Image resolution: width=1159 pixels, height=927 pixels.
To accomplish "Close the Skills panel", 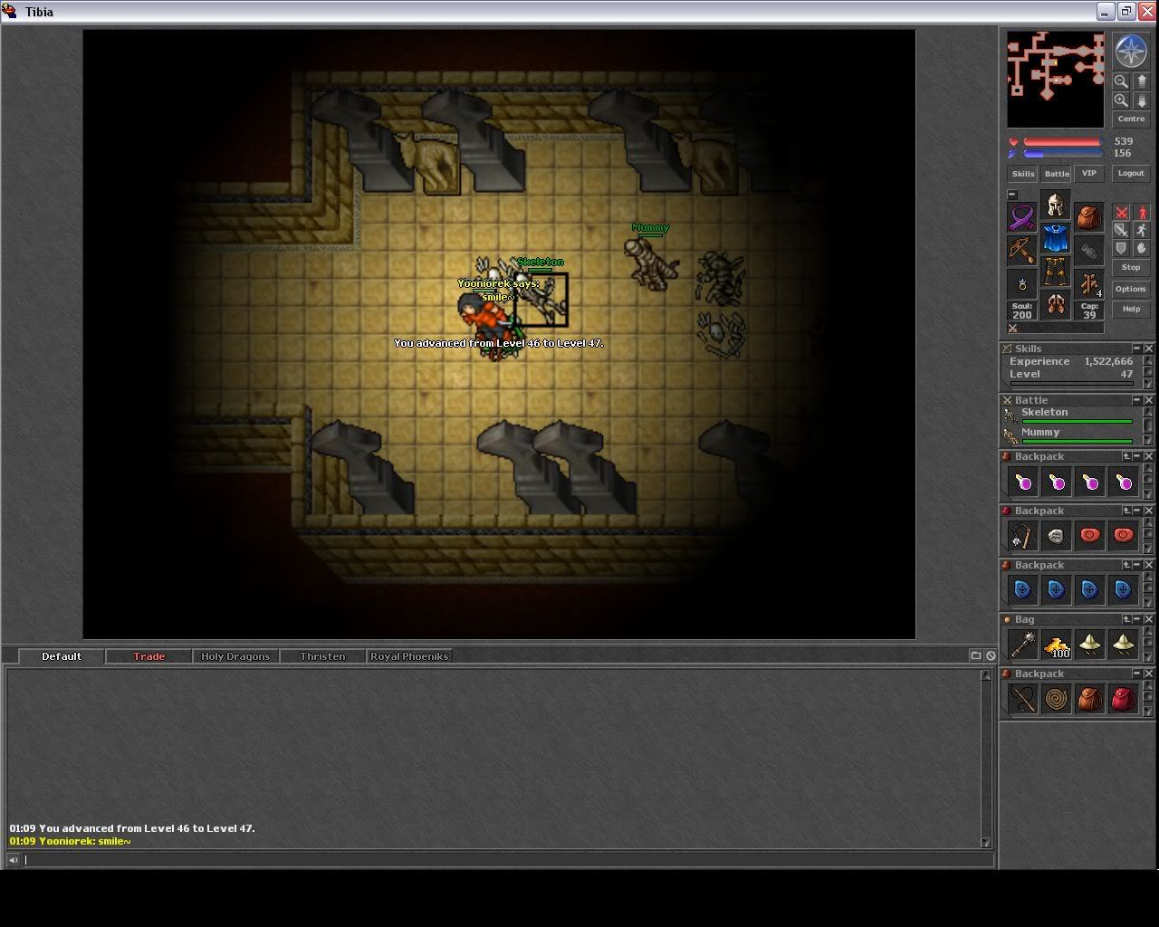I will [x=1148, y=349].
